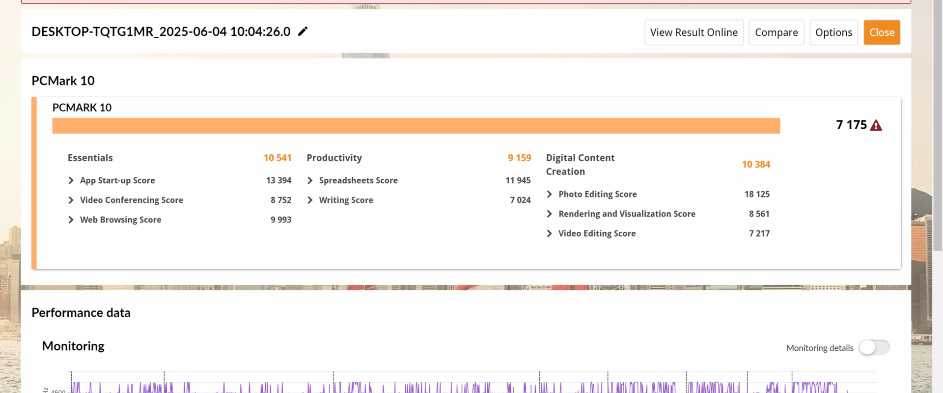
Task: Click the Writing value 7 024
Action: pyautogui.click(x=520, y=200)
